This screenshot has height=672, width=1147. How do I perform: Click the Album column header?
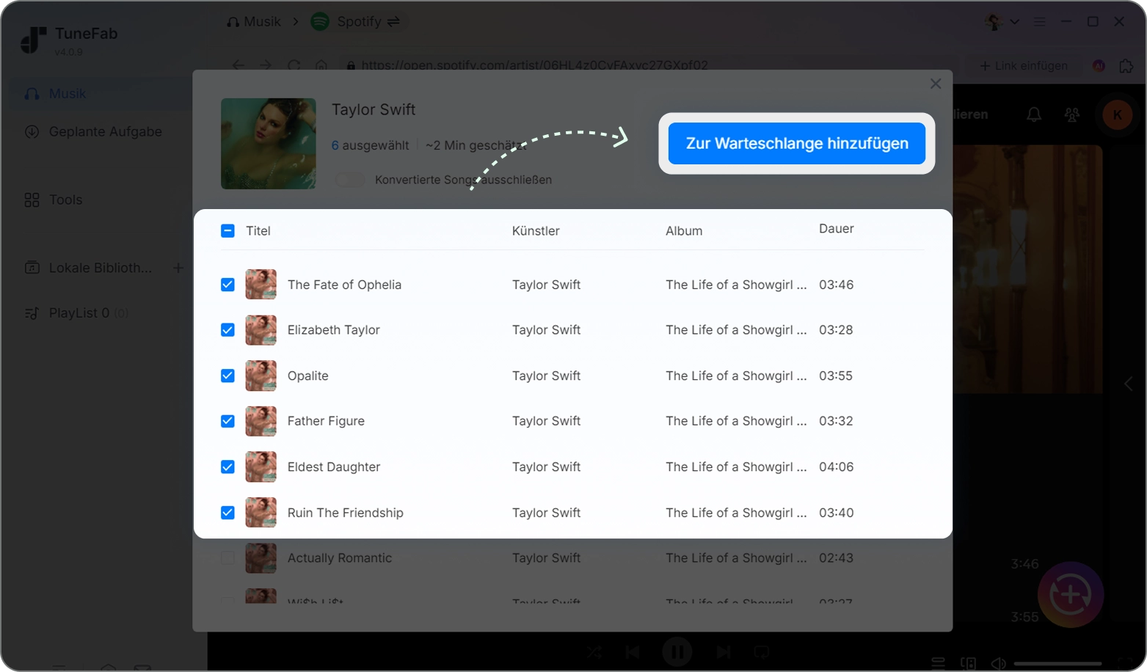[x=684, y=231]
